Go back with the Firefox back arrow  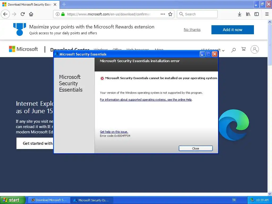(x=5, y=14)
